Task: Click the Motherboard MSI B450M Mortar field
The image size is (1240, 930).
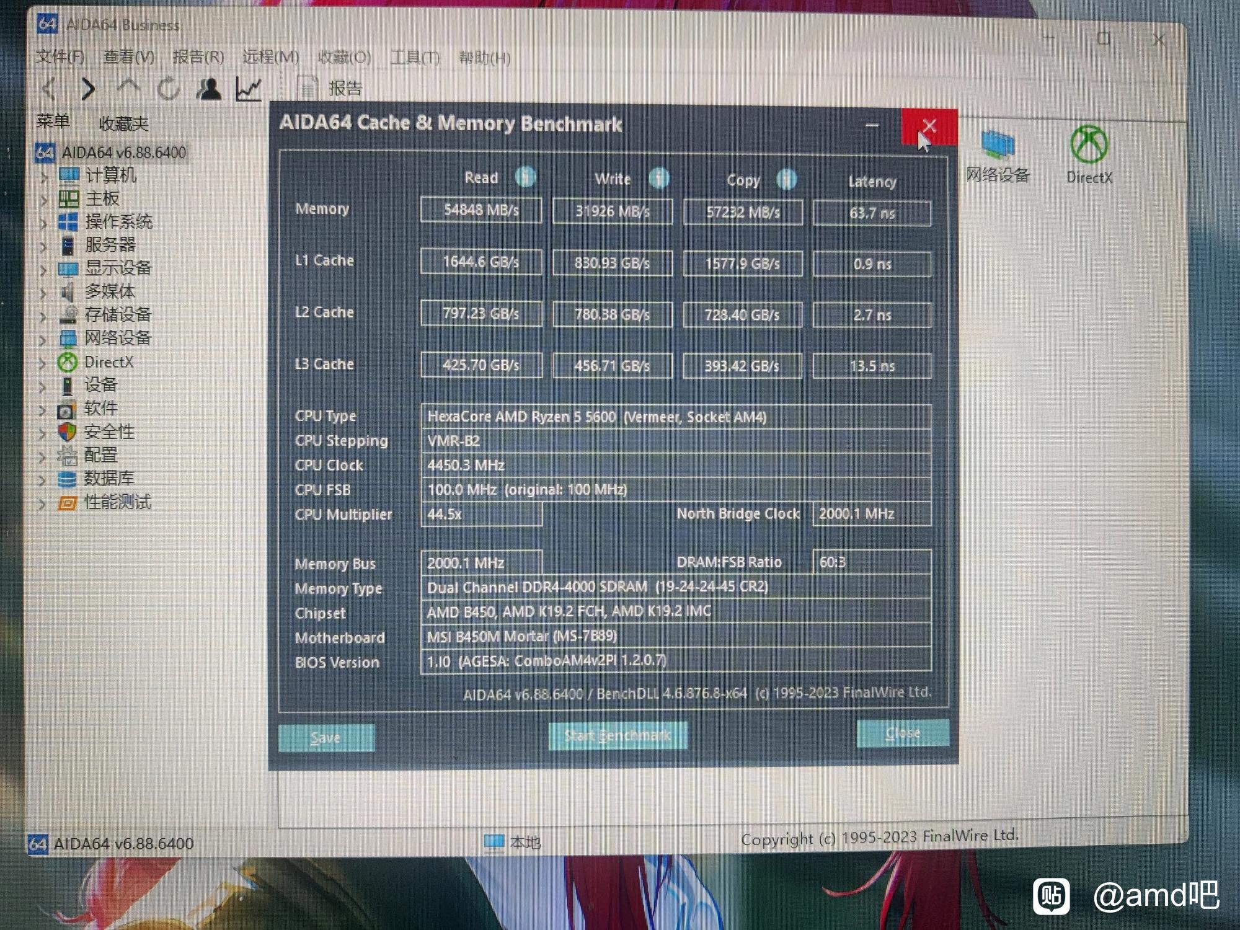Action: [676, 635]
